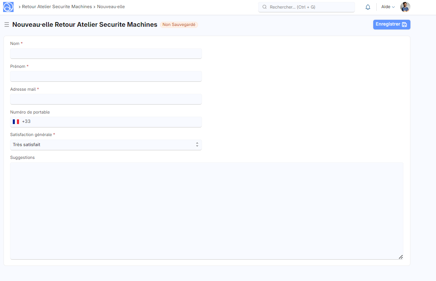436x281 pixels.
Task: Click into the Nom input field
Action: (106, 53)
